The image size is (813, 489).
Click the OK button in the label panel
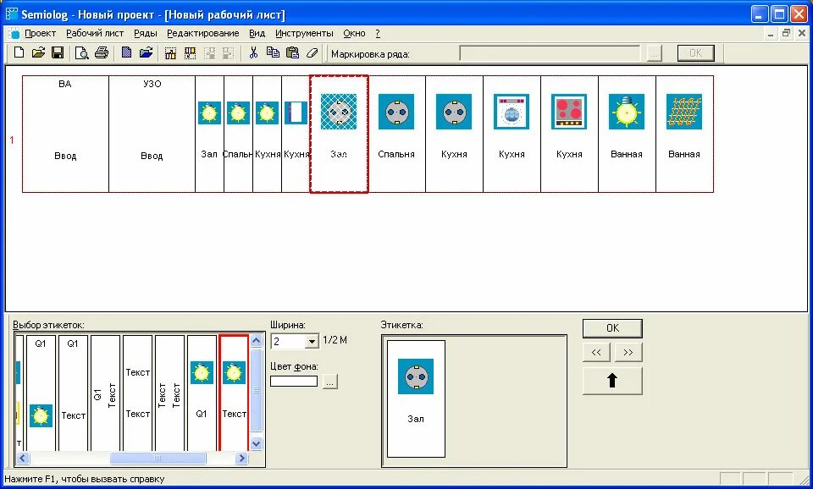pyautogui.click(x=612, y=328)
